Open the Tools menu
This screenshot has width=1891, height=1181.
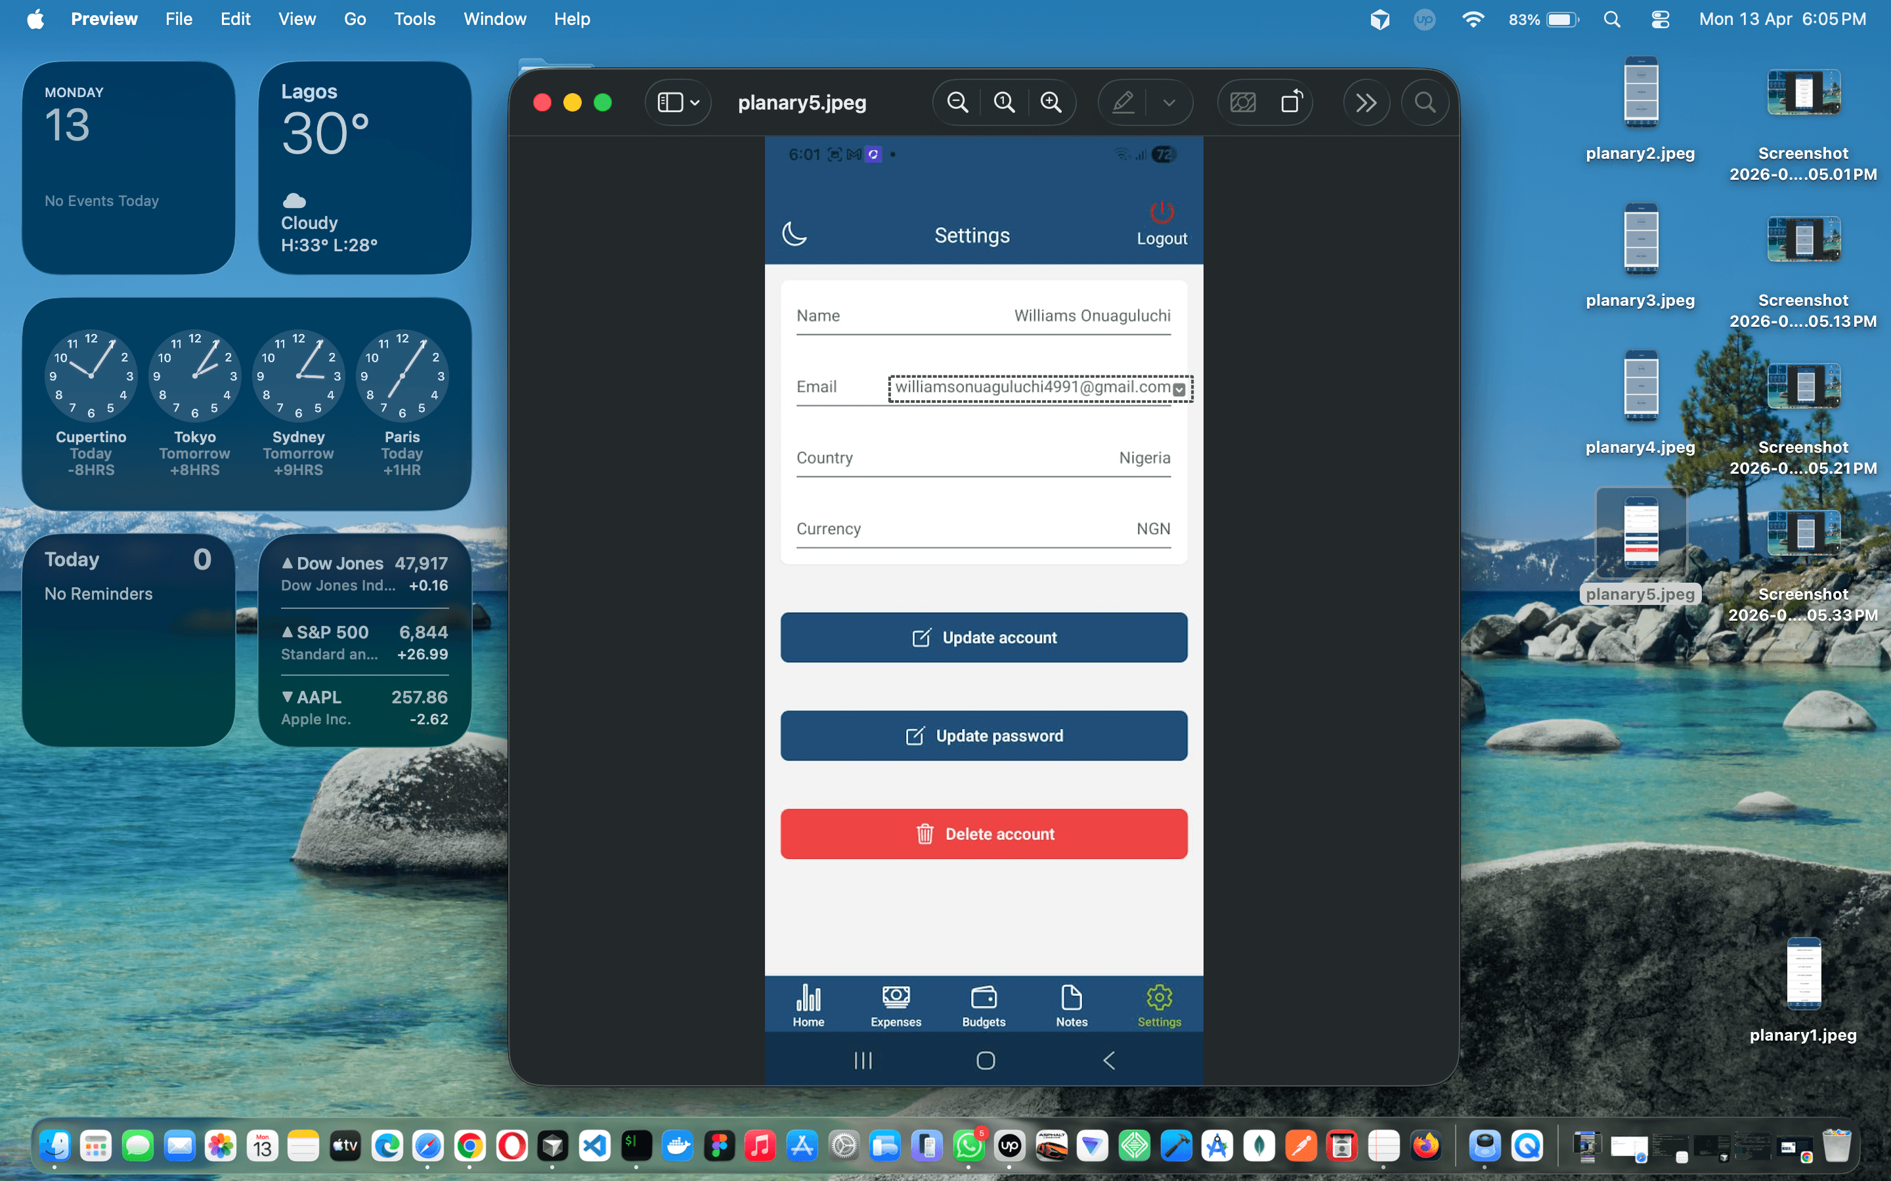point(415,19)
